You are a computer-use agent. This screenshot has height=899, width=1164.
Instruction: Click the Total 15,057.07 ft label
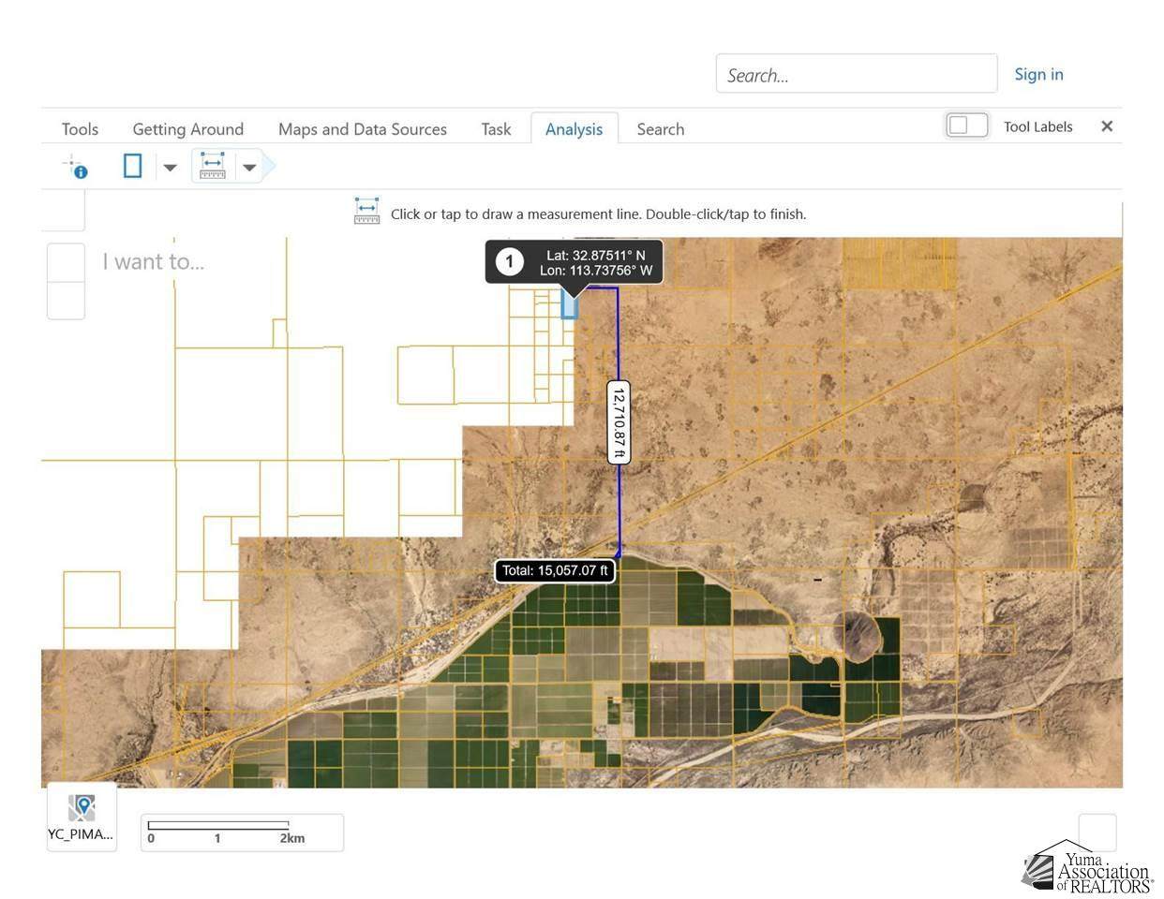pos(555,570)
